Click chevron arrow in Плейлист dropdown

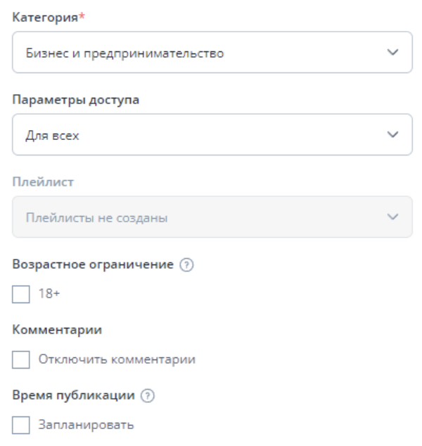coord(393,217)
